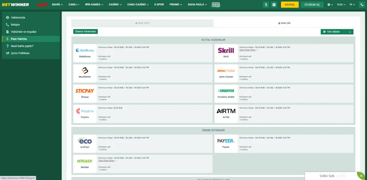Open Hakkımızda in the sidebar
Viewport: 367px width, 180px height.
(x=31, y=18)
